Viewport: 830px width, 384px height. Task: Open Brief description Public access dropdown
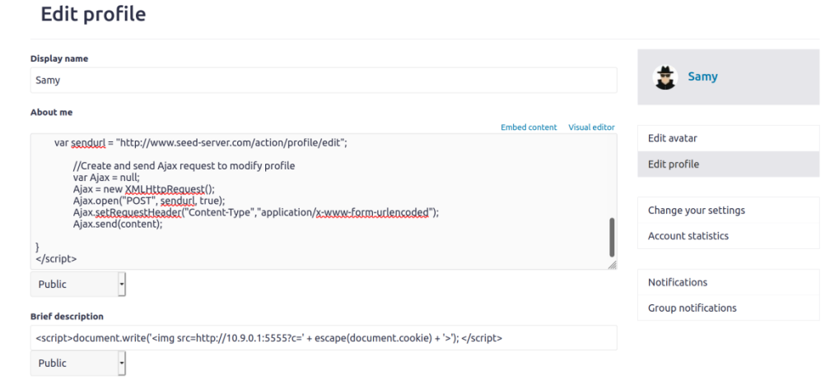pyautogui.click(x=78, y=363)
